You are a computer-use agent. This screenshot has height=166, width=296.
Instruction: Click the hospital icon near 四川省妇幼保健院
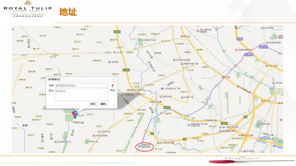[x=198, y=31]
